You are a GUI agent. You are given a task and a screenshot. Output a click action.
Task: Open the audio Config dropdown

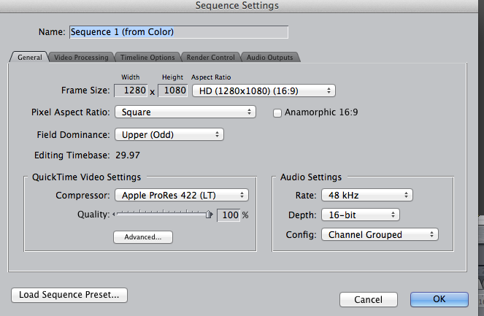379,234
